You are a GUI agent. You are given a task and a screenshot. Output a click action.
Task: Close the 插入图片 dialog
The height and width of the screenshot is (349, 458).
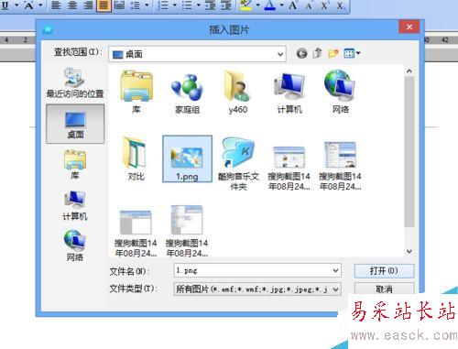pos(409,27)
